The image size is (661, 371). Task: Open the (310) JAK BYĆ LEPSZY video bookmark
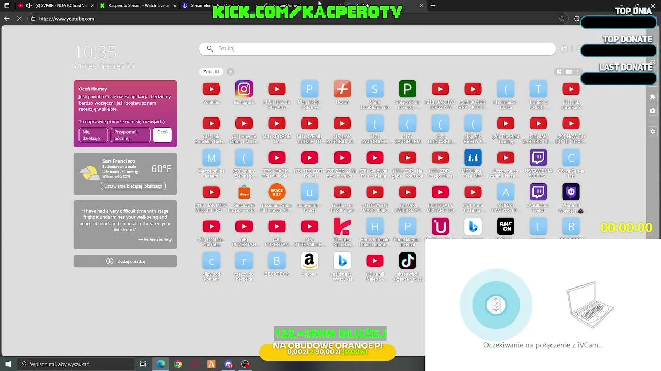click(440, 89)
